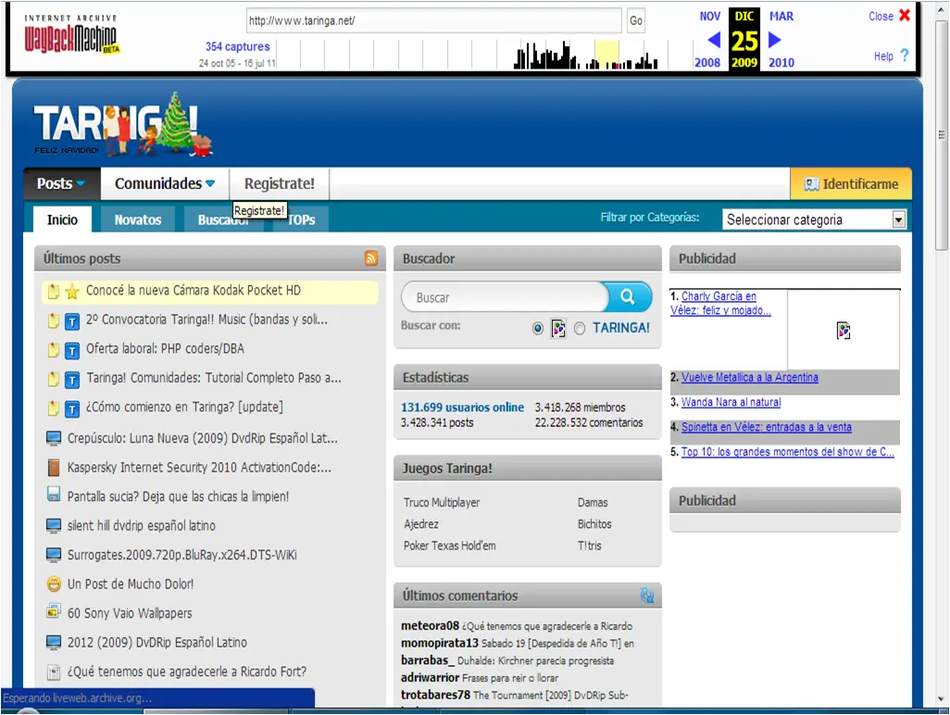This screenshot has width=950, height=715.
Task: Open Wanda Nara al natural link
Action: (x=731, y=402)
